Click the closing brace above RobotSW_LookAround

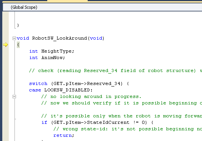[x=18, y=25]
